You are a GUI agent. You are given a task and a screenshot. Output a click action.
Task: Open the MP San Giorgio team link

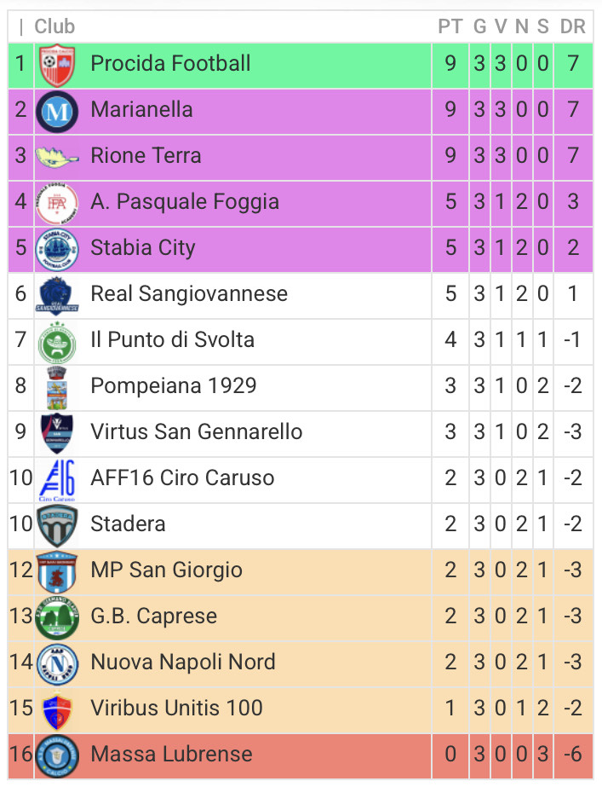(166, 570)
